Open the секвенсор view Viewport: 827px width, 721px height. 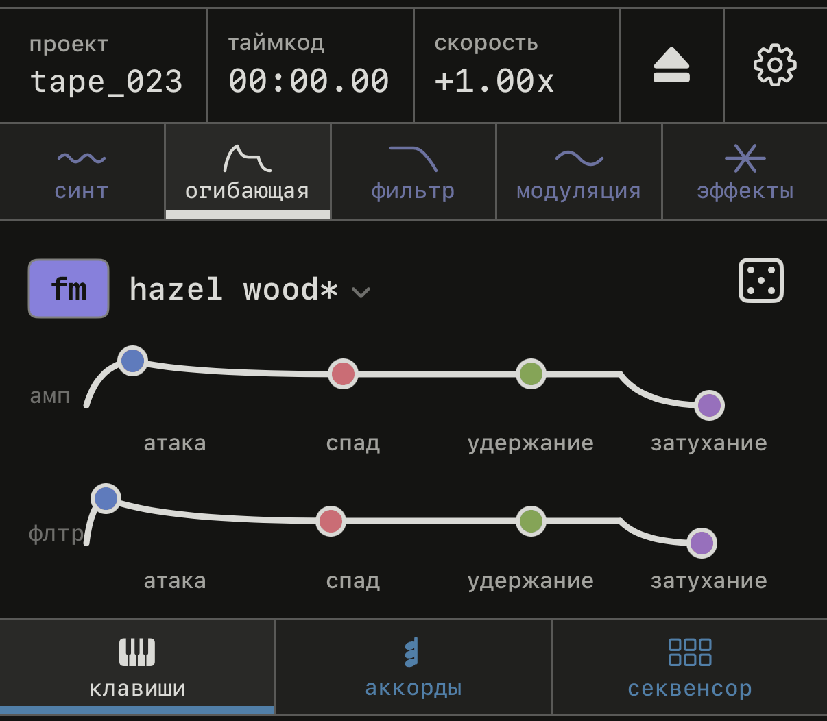tap(690, 667)
